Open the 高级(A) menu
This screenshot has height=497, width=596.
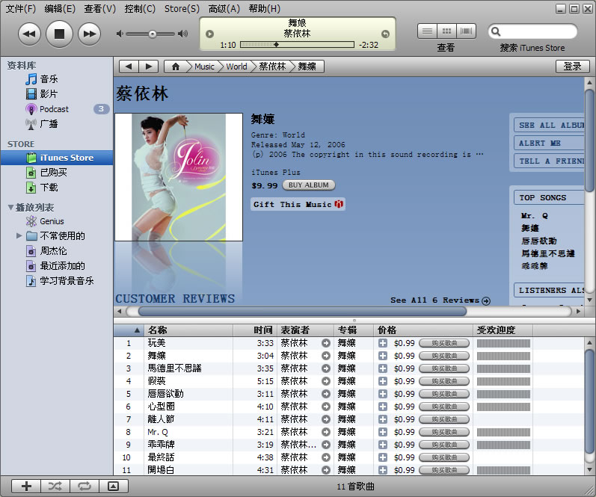click(x=224, y=8)
